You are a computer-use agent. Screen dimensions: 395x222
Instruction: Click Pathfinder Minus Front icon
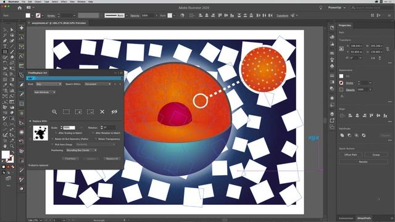(x=349, y=136)
